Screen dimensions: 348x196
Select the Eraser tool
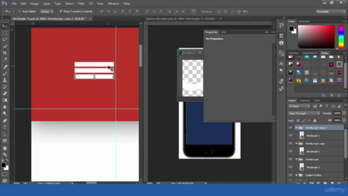coord(5,94)
